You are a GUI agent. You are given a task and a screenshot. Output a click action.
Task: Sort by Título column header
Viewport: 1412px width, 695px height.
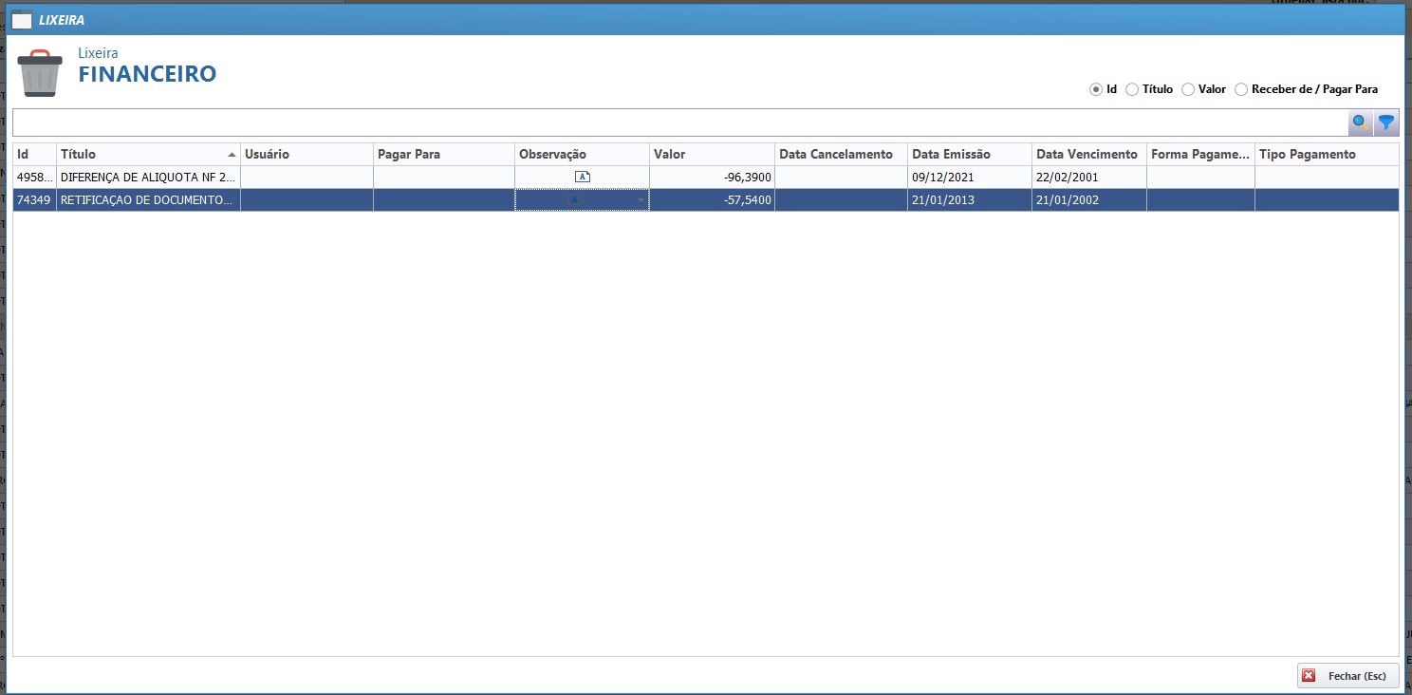pos(142,154)
